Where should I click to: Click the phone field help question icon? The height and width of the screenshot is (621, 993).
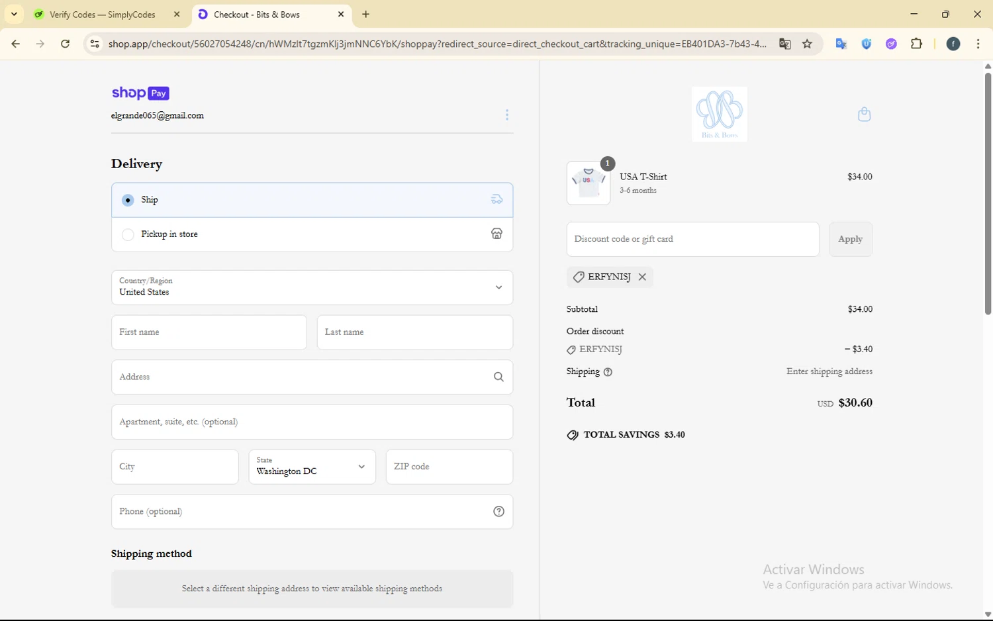tap(499, 511)
